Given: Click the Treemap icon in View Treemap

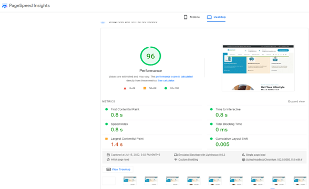Looking at the screenshot, I should pos(108,169).
